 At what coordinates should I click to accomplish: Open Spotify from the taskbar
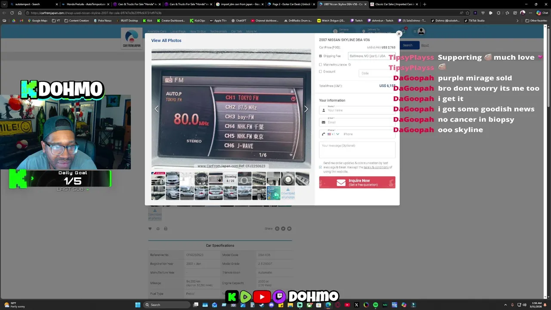375,305
